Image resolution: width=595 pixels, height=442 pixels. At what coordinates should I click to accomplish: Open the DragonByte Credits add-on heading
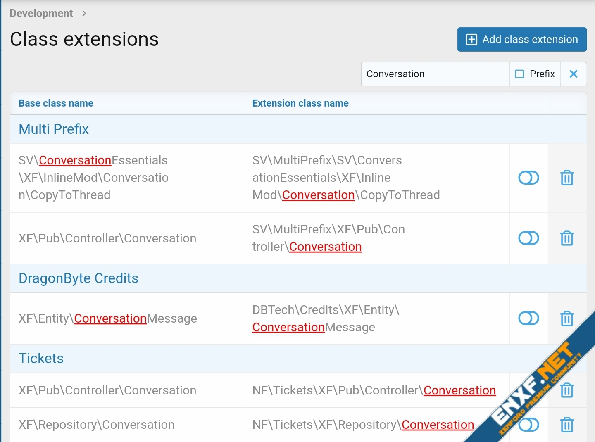click(79, 278)
